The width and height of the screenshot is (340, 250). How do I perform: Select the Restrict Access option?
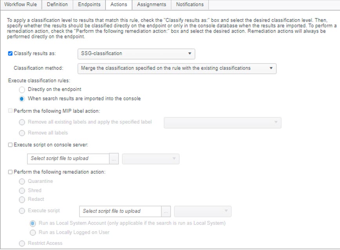pyautogui.click(x=22, y=243)
